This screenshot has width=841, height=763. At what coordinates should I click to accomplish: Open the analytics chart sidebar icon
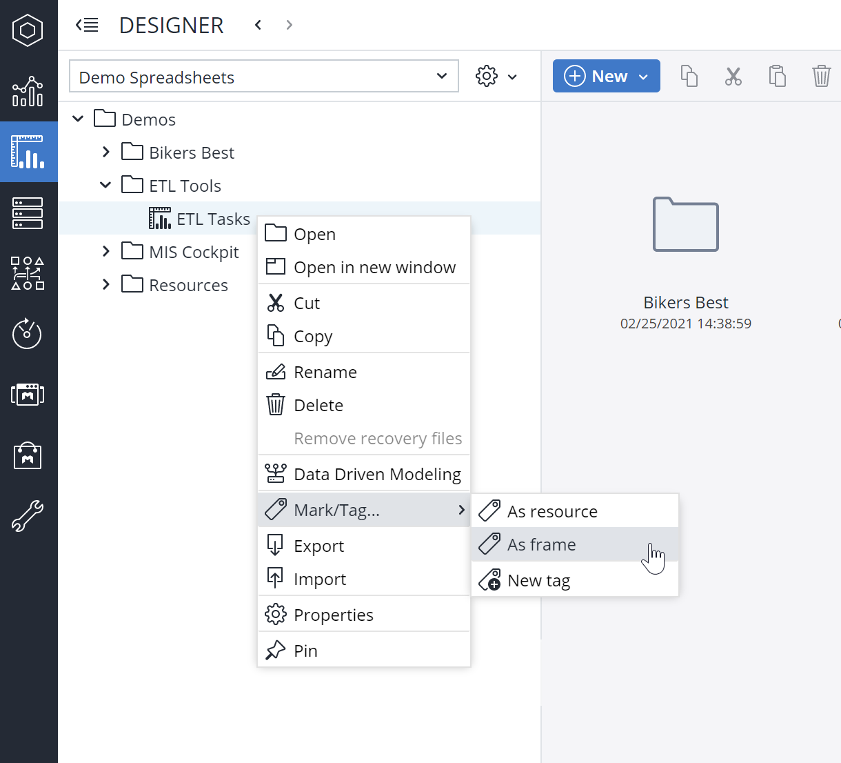click(28, 91)
